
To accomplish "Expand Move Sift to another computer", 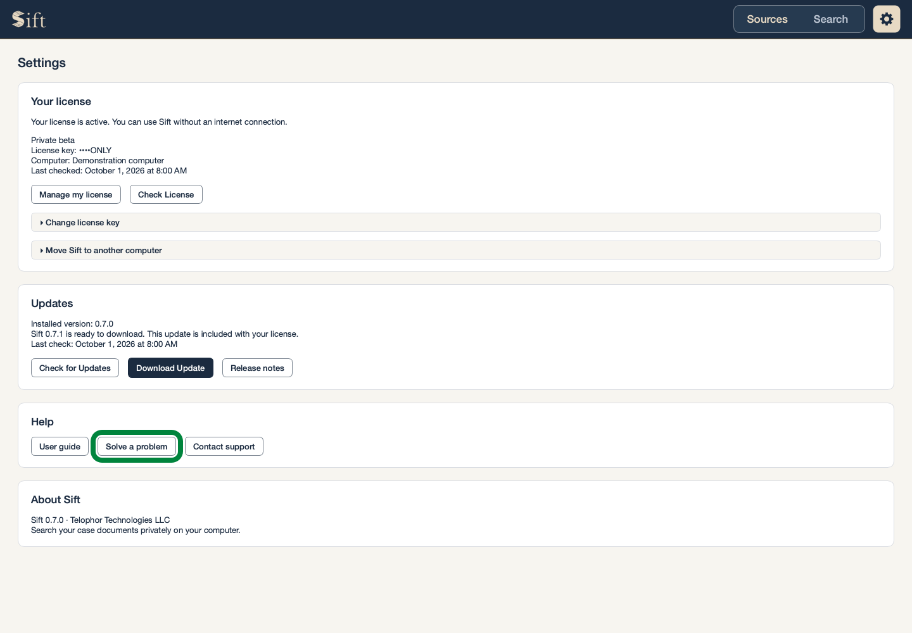I will (456, 250).
